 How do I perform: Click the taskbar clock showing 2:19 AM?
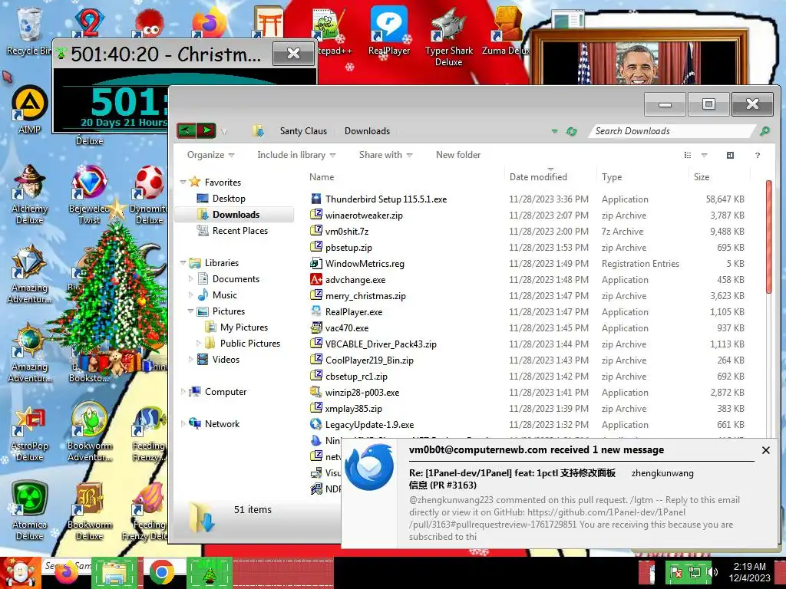[749, 572]
